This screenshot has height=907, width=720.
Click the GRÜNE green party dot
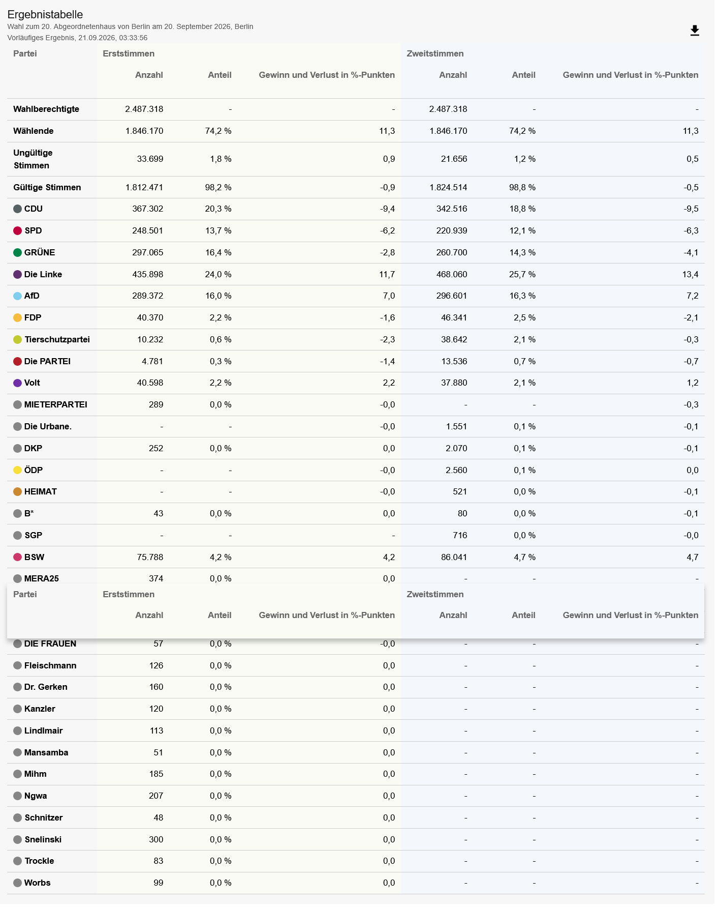pos(17,253)
